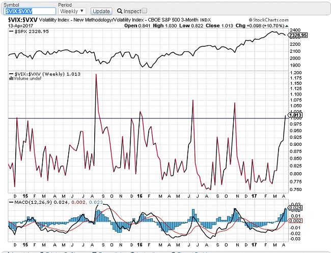This screenshot has height=253, width=331.
Task: Click the 2400 SPX axis label
Action: click(x=295, y=30)
